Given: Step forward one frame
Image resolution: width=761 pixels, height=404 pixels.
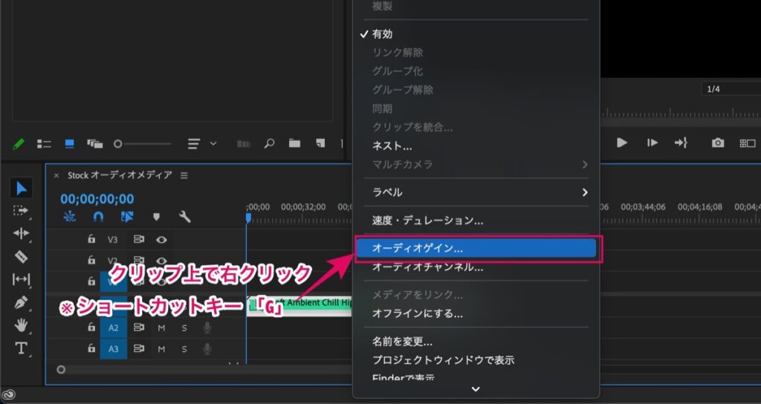Looking at the screenshot, I should (x=652, y=143).
